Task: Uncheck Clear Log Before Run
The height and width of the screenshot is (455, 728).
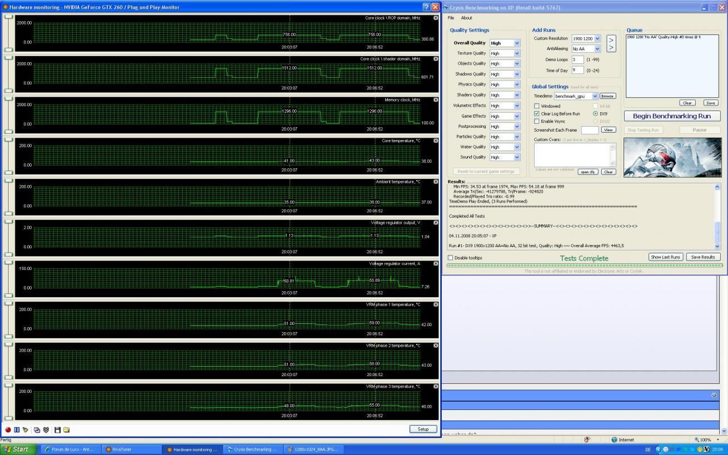Action: coord(537,113)
